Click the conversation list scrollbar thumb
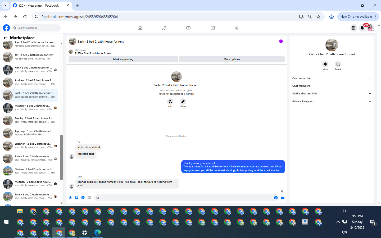381x238 pixels. click(x=61, y=157)
